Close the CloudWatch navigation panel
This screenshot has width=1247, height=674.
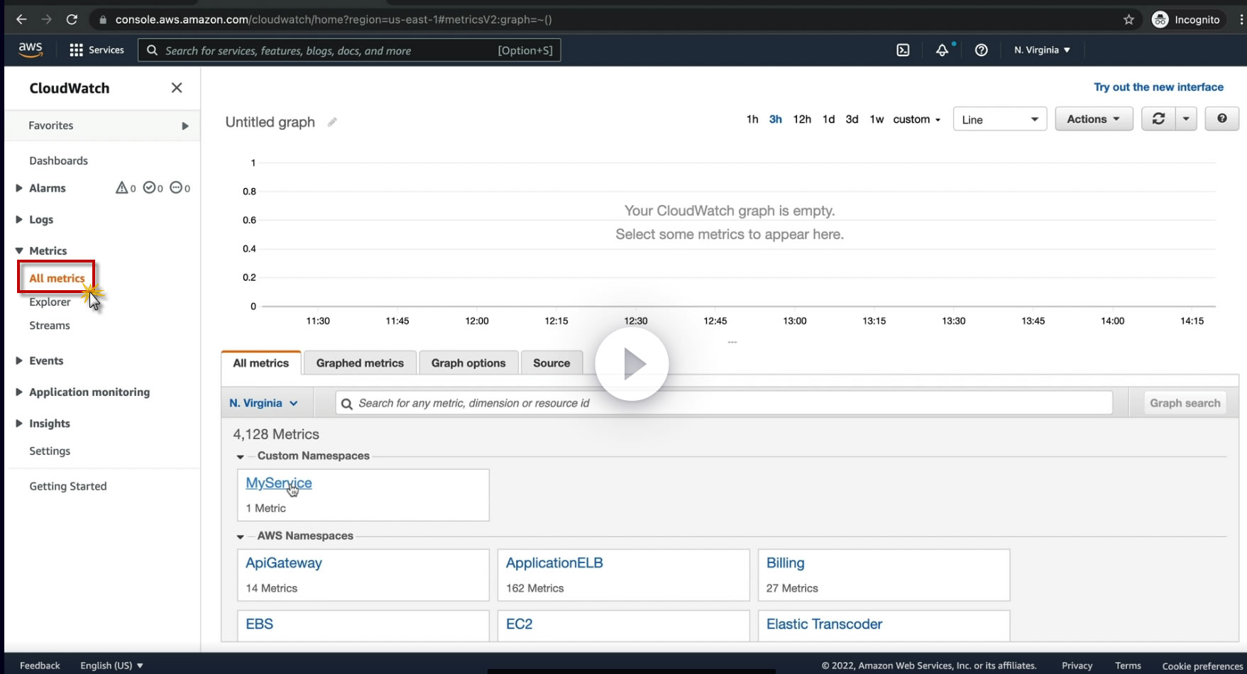tap(177, 88)
